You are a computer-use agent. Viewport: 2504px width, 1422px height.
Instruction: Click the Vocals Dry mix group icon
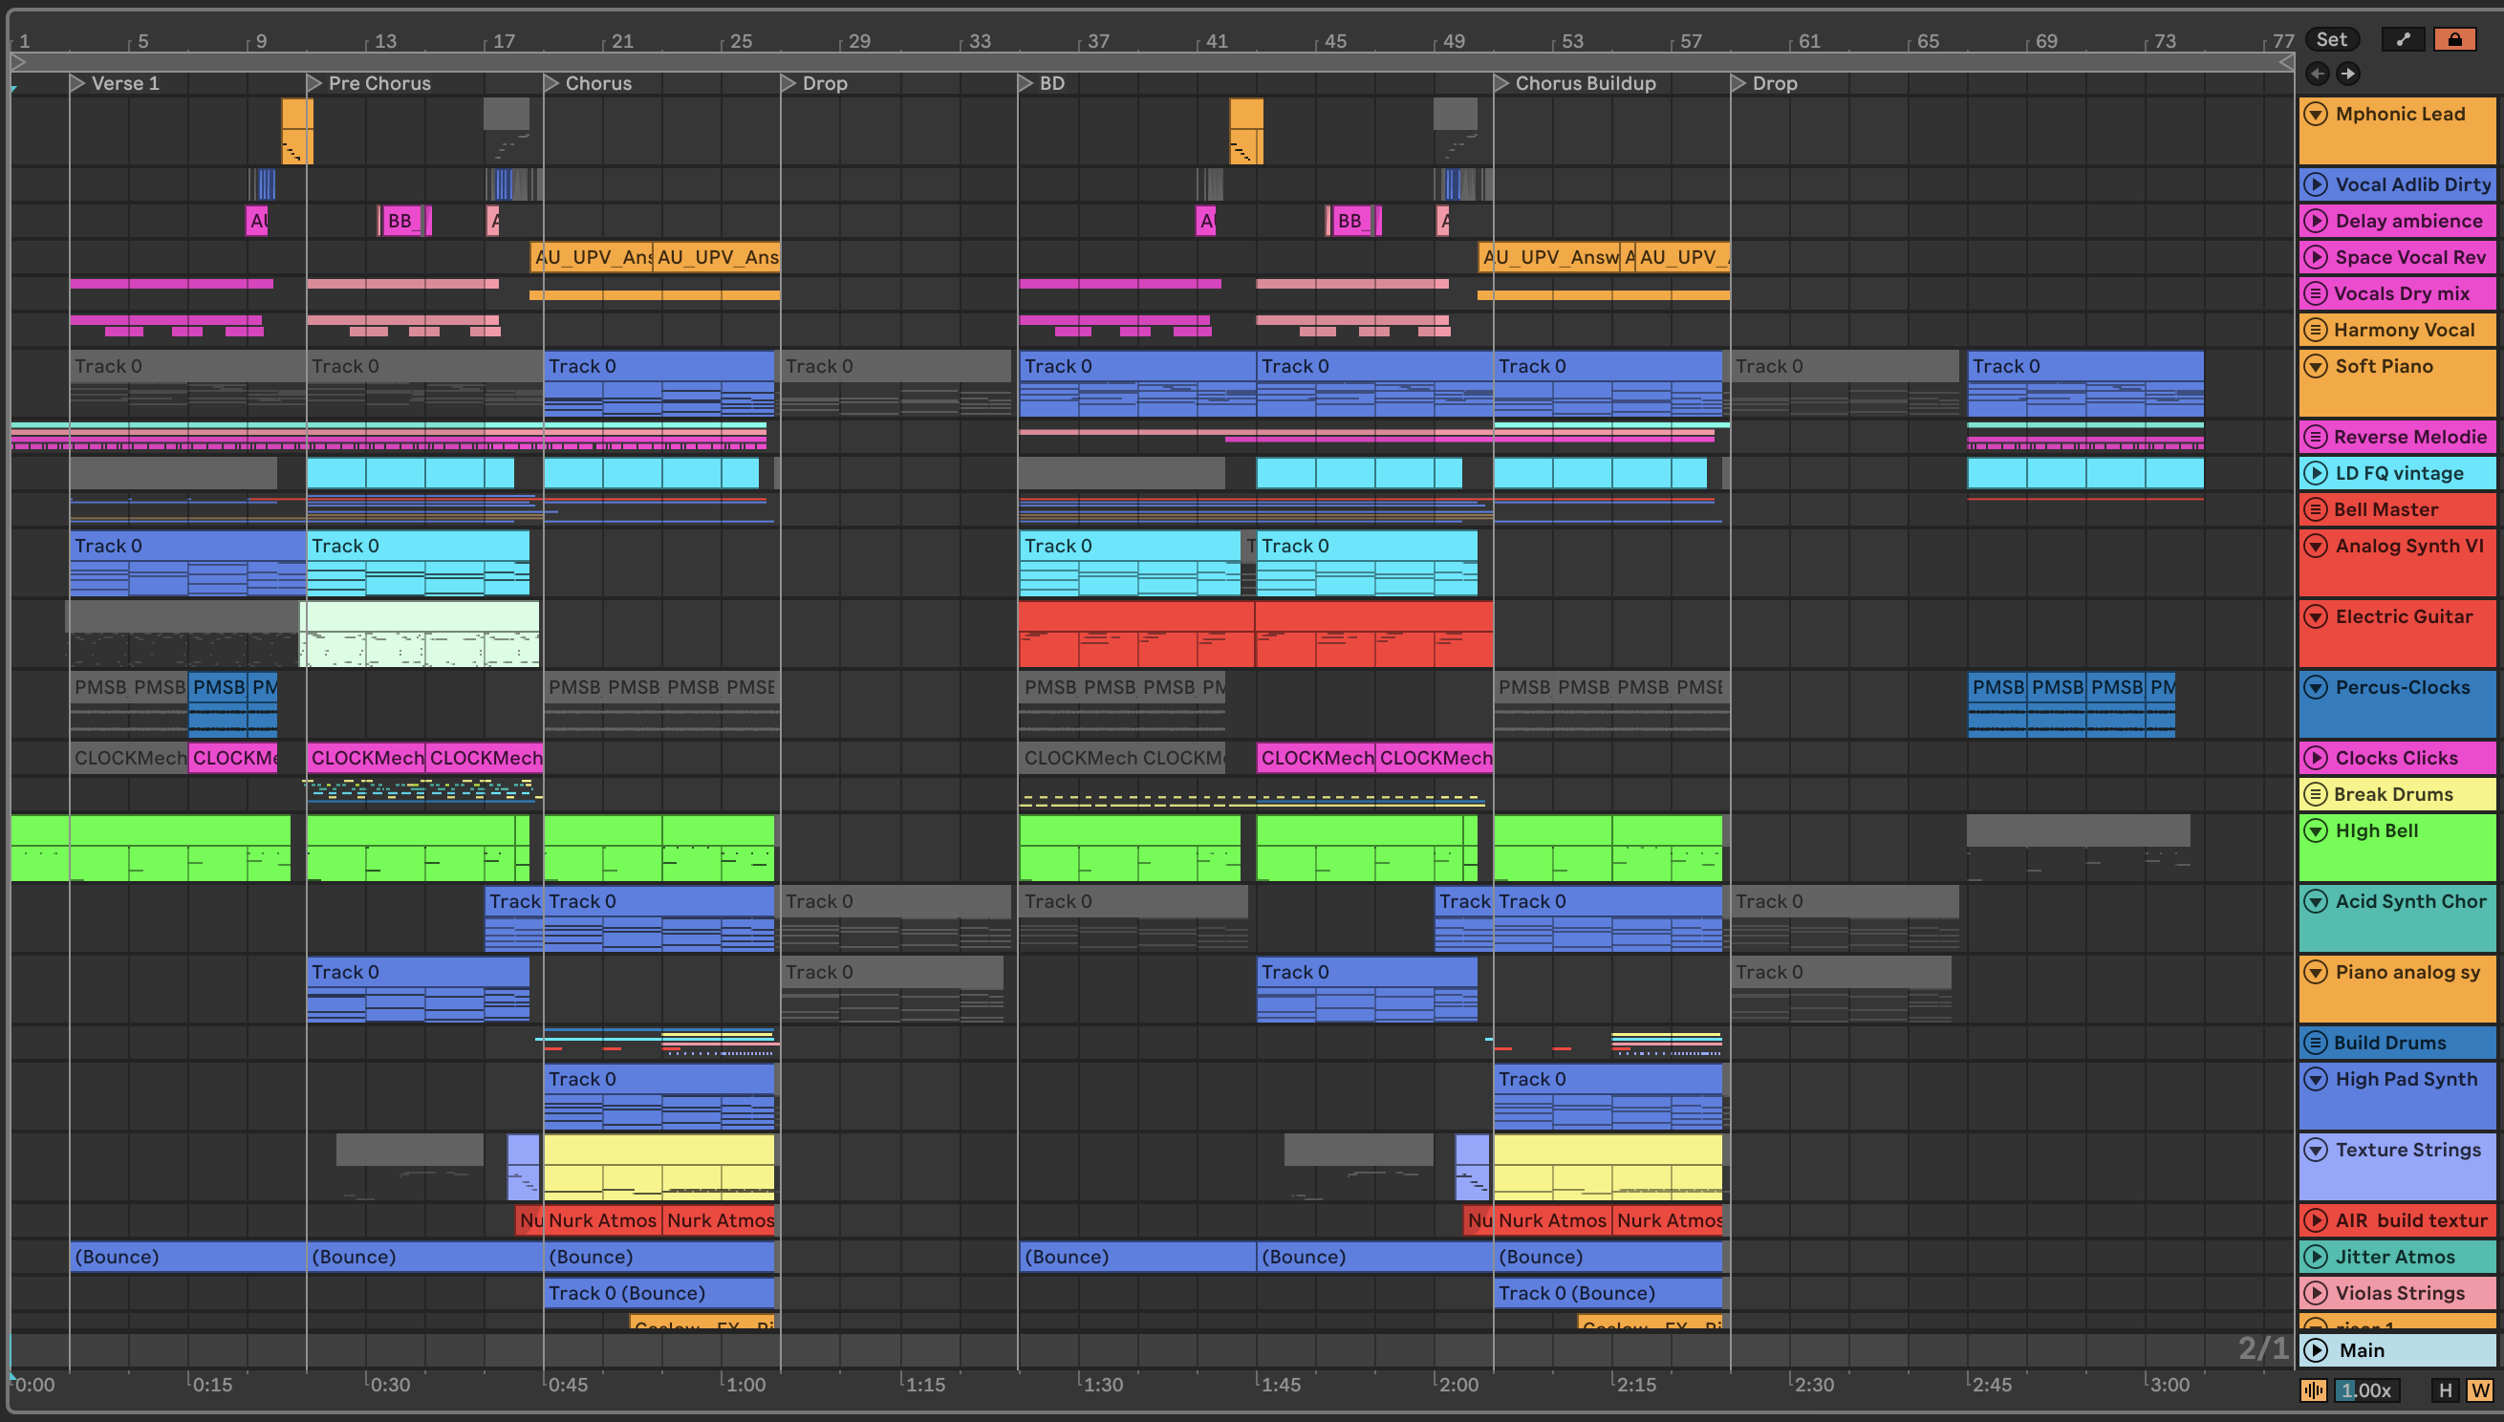pyautogui.click(x=2316, y=294)
